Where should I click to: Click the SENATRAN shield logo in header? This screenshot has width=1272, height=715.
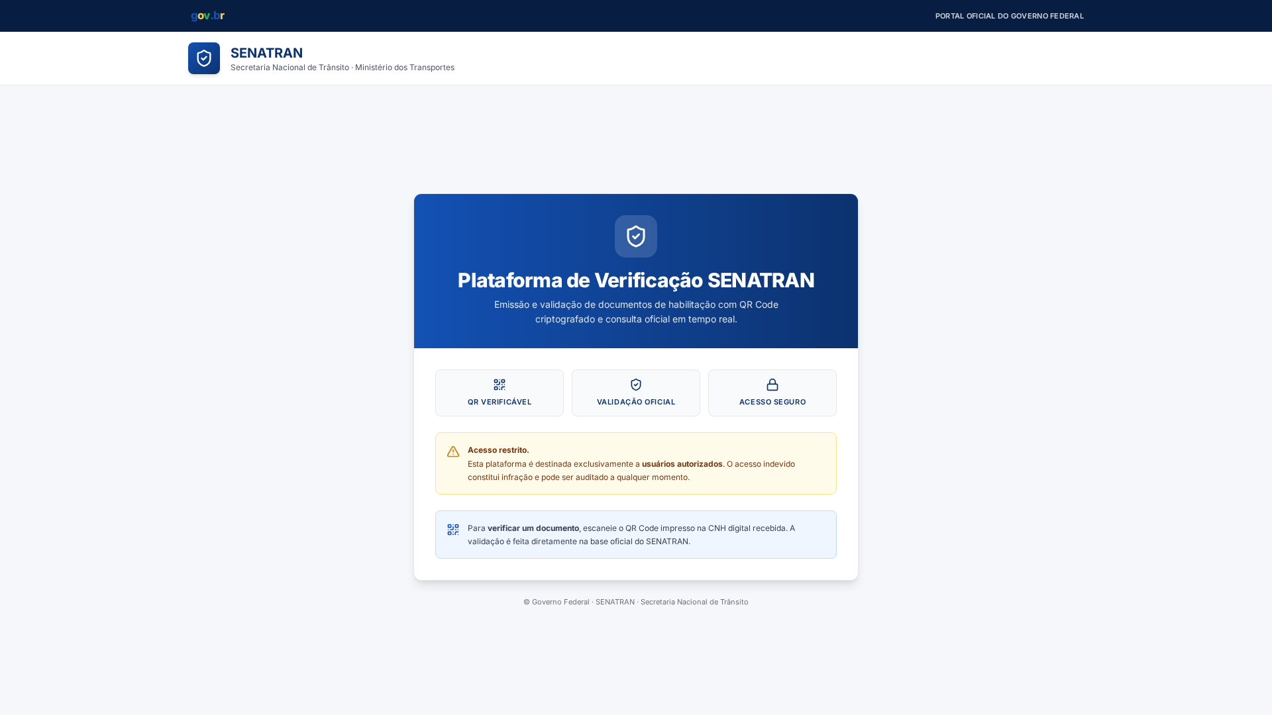tap(204, 58)
